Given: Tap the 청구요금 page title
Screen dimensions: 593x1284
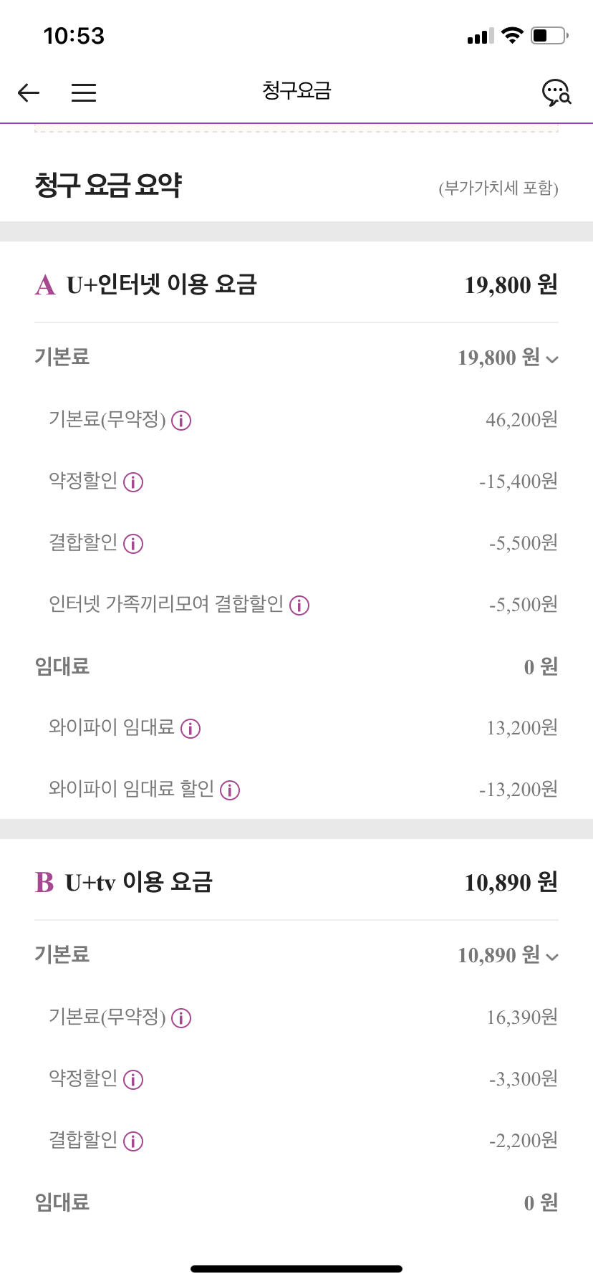Looking at the screenshot, I should point(296,91).
